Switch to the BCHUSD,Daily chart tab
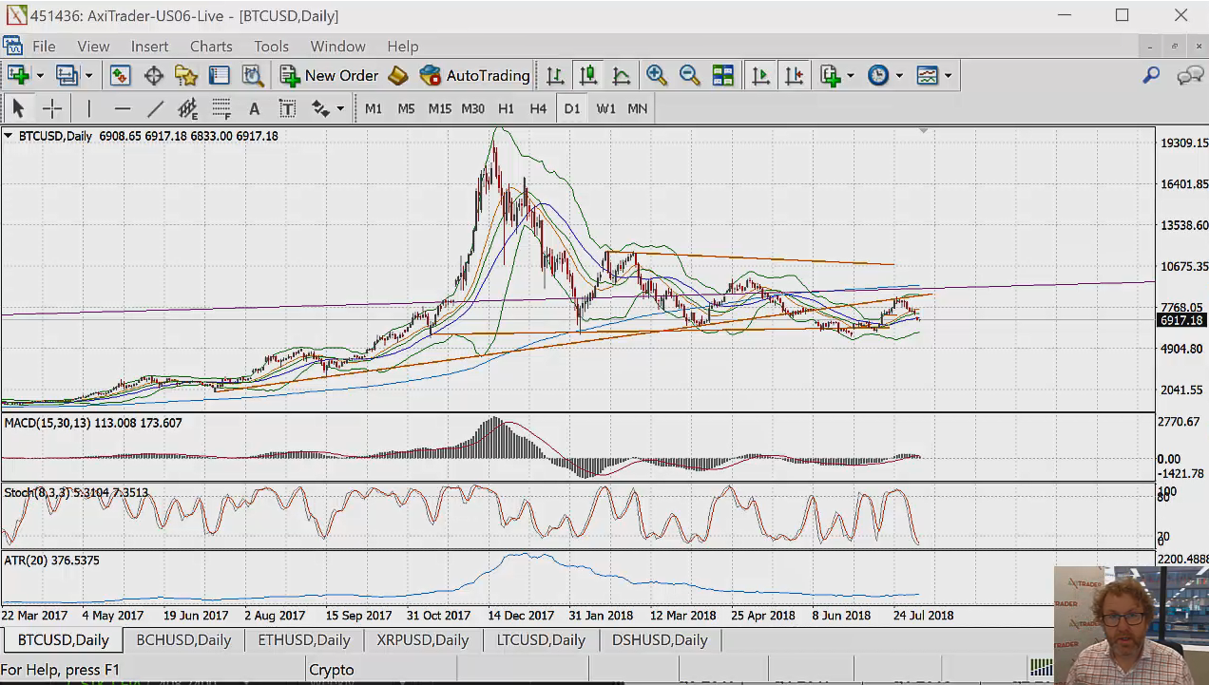Screen dimensions: 1209x685 click(x=183, y=639)
